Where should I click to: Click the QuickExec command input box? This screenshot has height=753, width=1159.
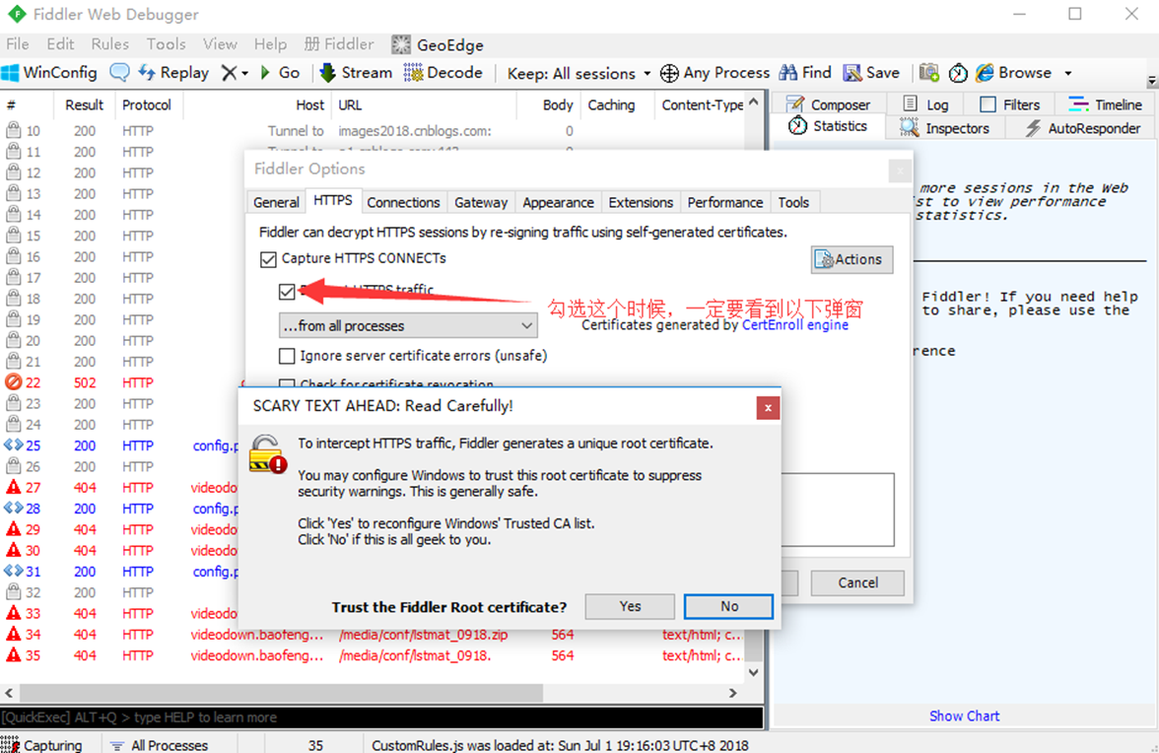point(381,718)
